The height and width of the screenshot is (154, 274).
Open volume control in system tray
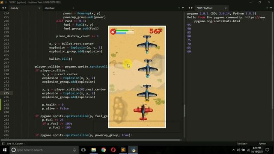238,150
